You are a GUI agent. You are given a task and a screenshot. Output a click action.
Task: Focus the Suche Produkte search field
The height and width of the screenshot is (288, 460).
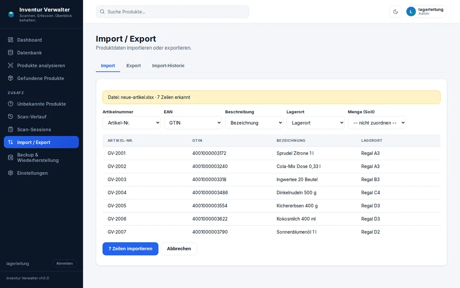[x=172, y=12]
